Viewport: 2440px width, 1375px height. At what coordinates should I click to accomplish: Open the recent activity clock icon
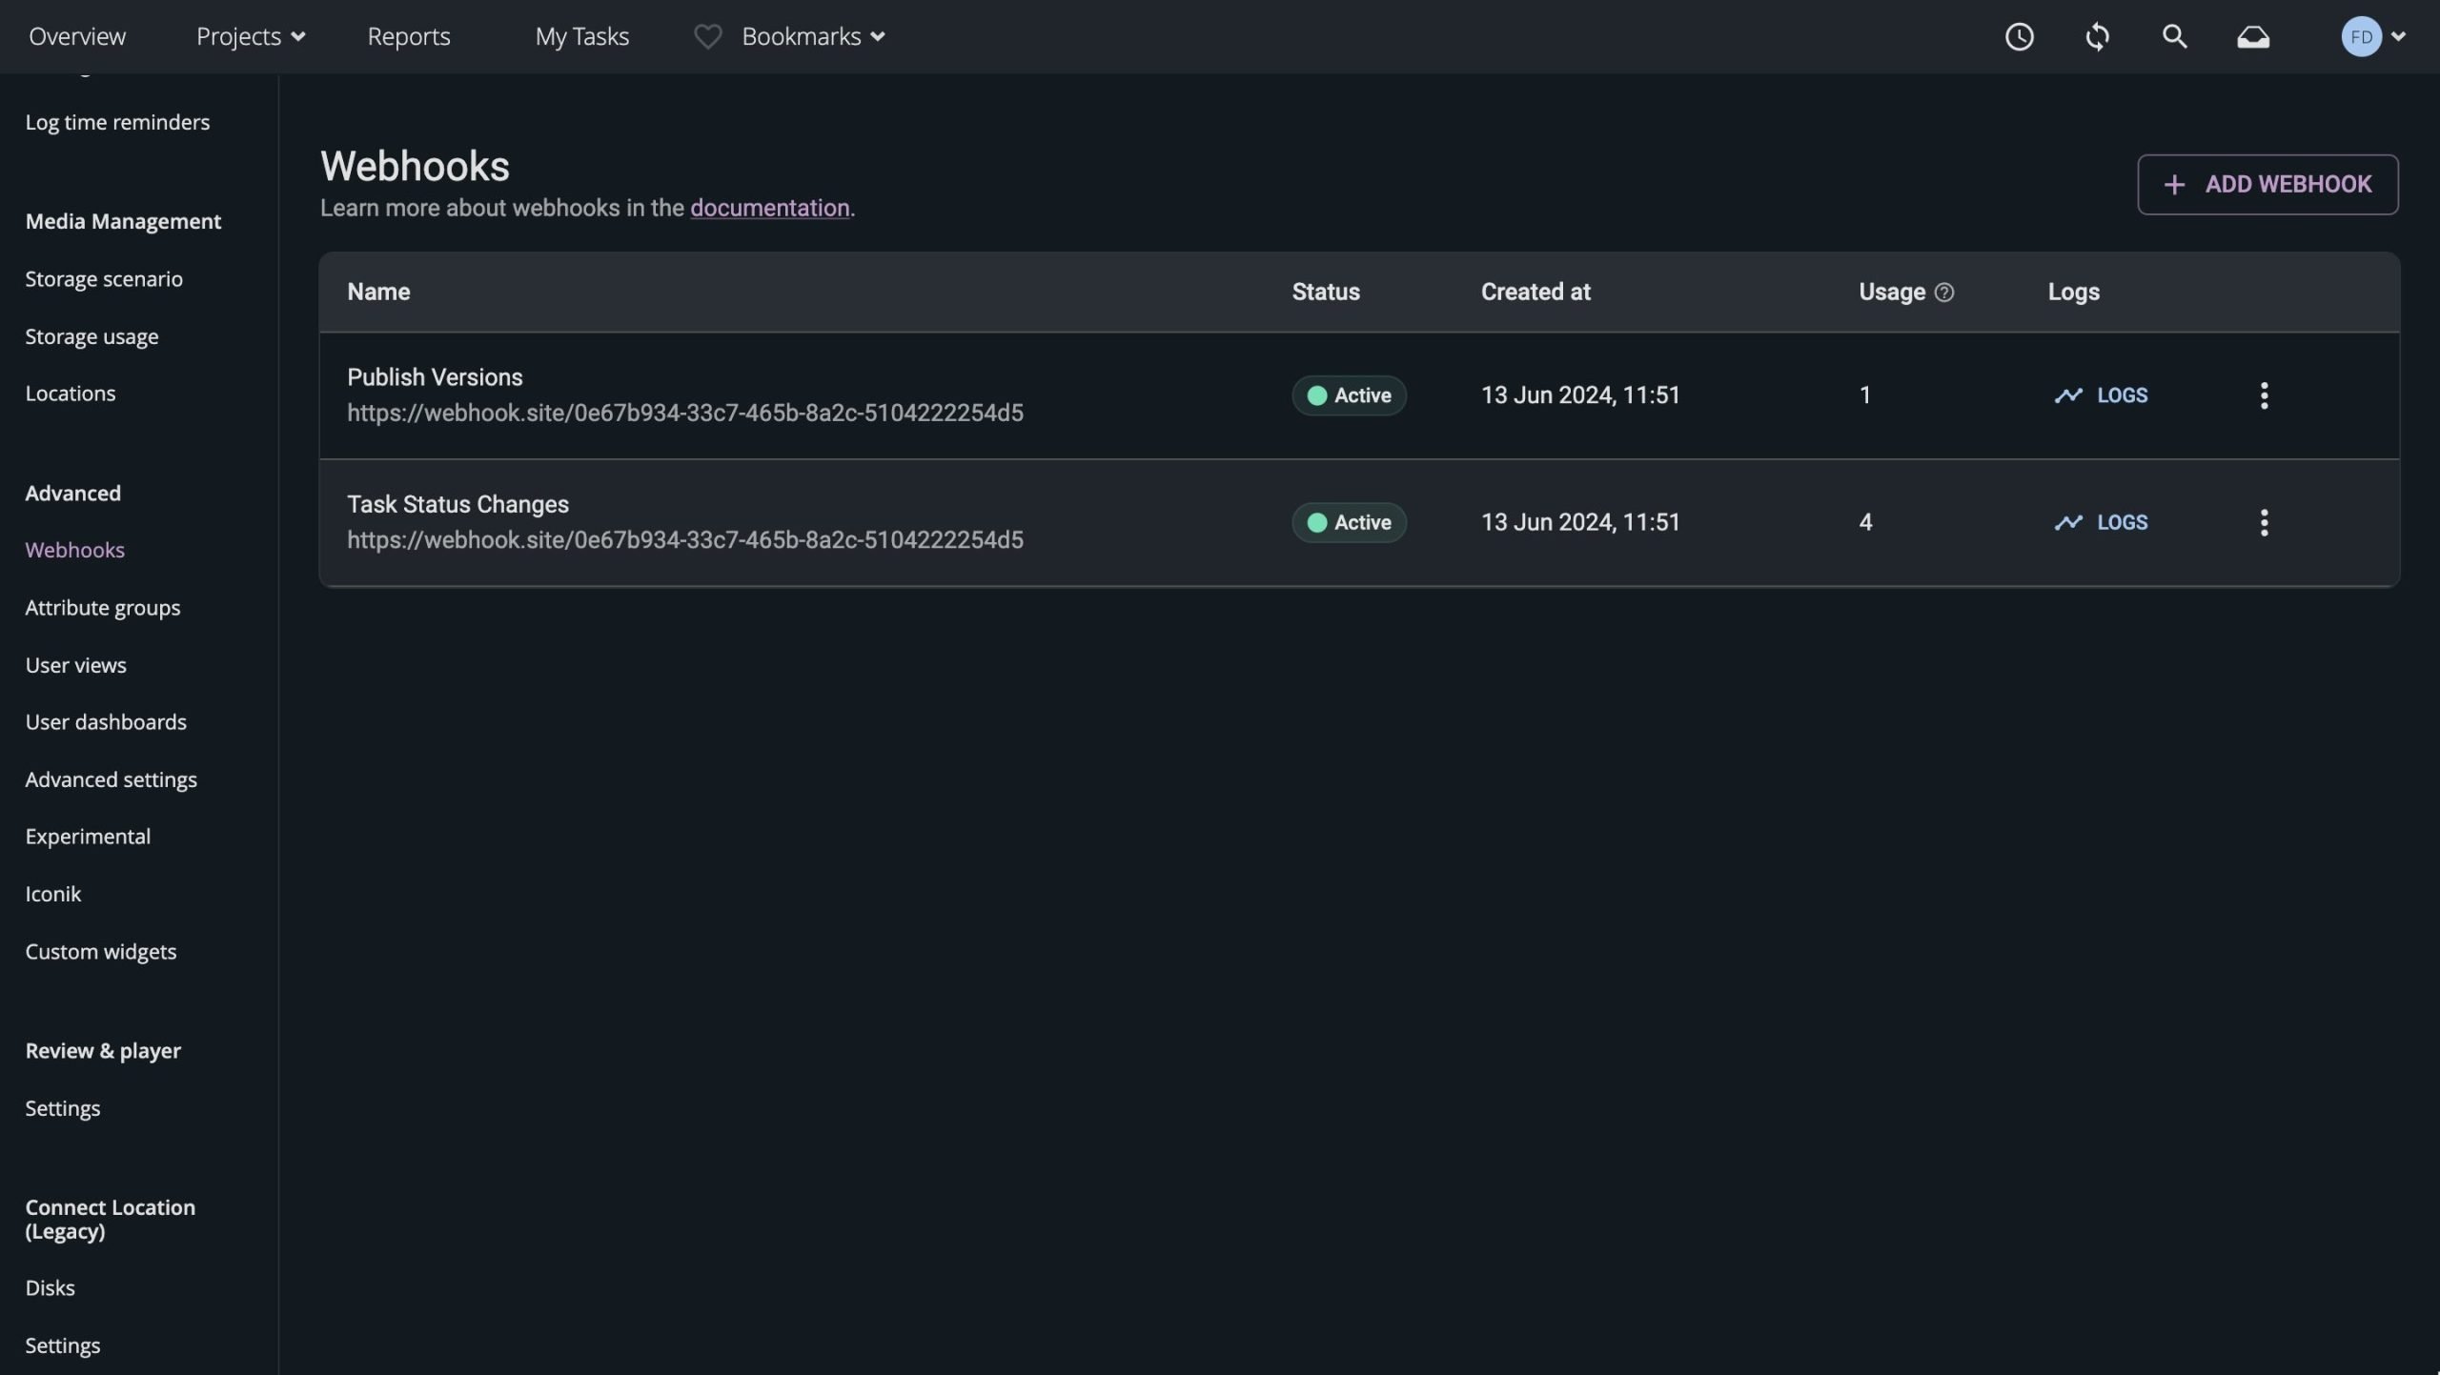(x=2020, y=36)
